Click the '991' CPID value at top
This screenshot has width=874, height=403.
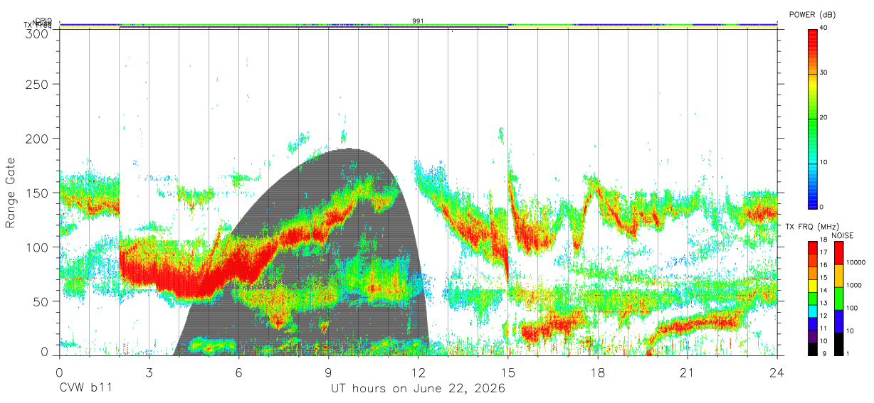[x=418, y=21]
